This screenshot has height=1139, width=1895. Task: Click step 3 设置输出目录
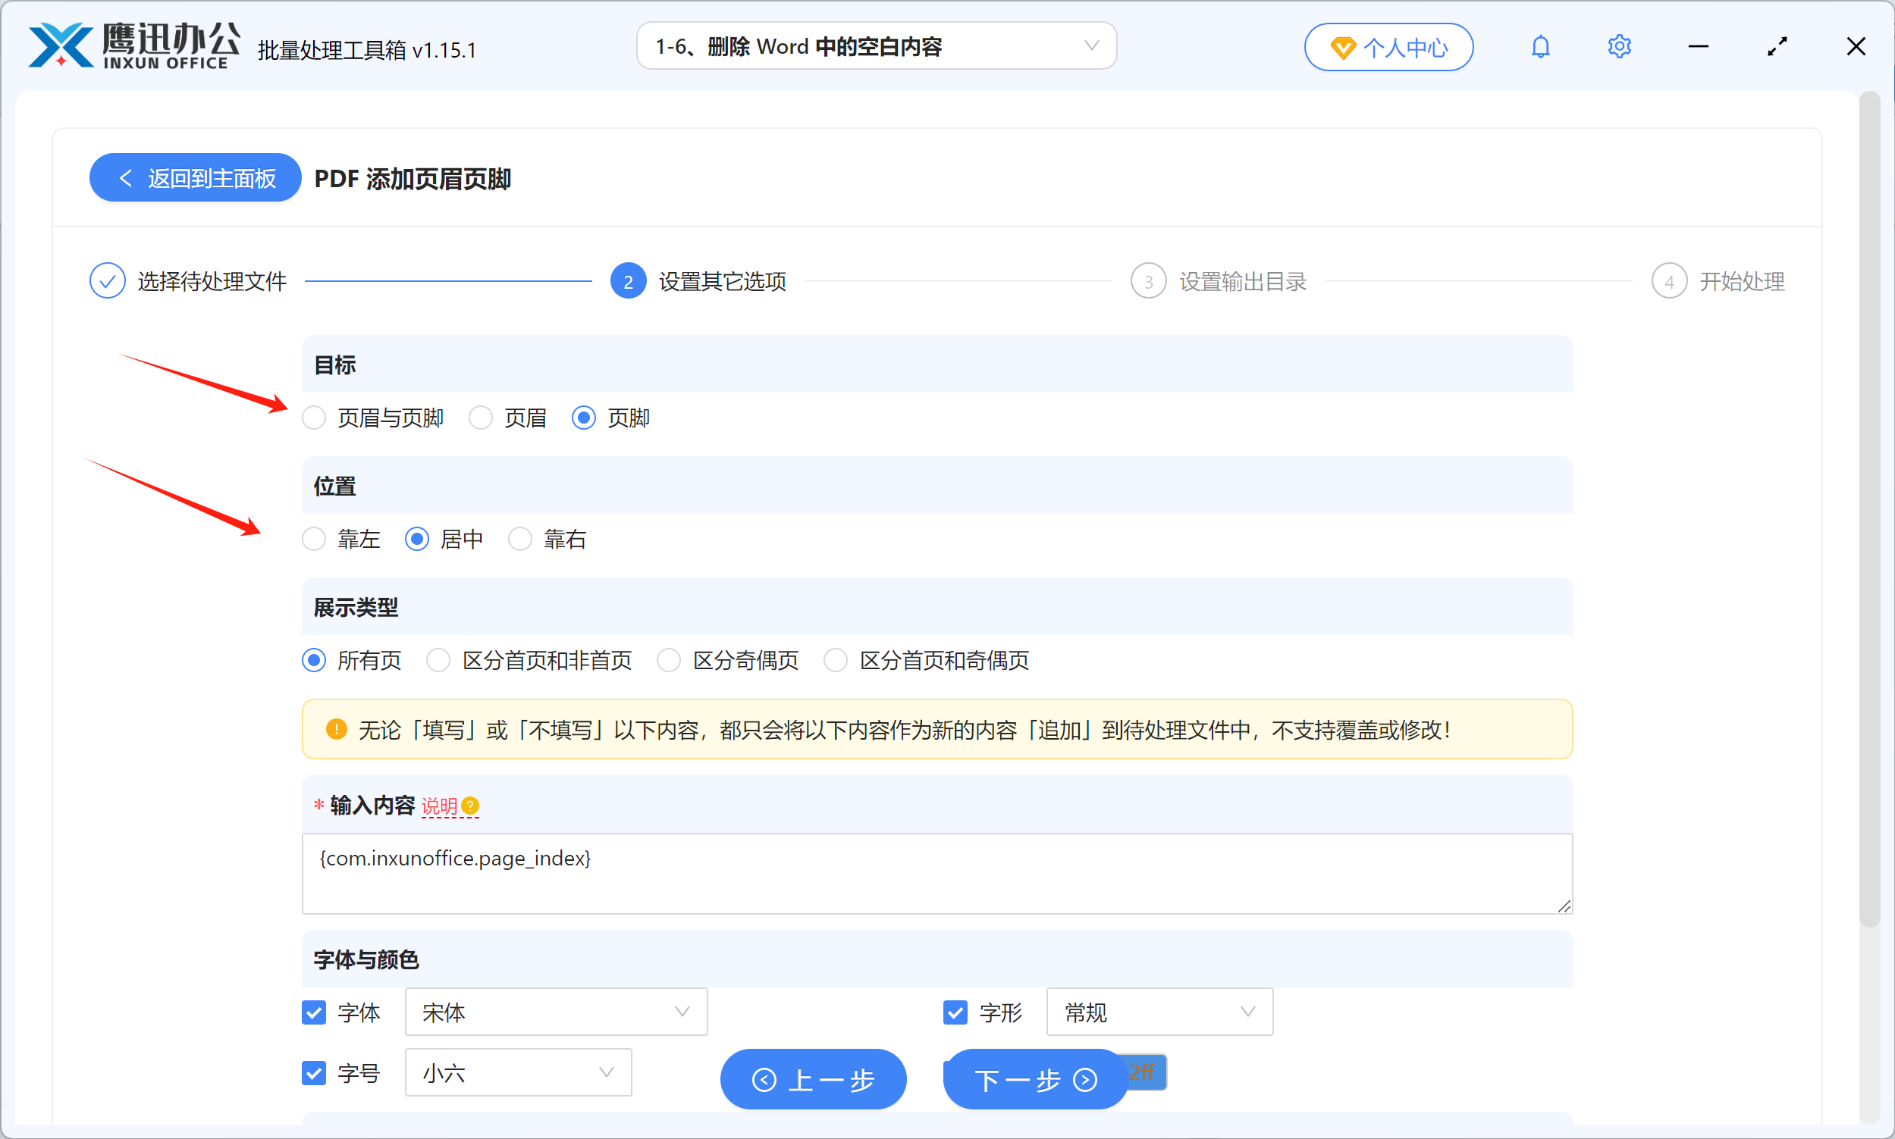coord(1219,282)
